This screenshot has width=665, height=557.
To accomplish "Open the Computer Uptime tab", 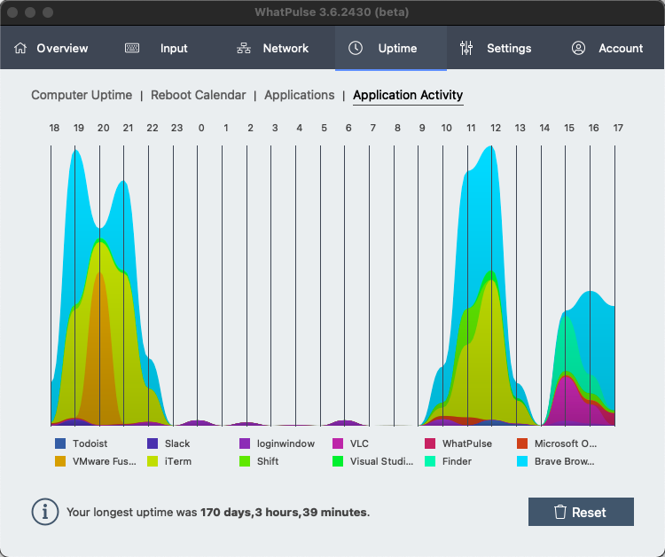I will coord(82,95).
